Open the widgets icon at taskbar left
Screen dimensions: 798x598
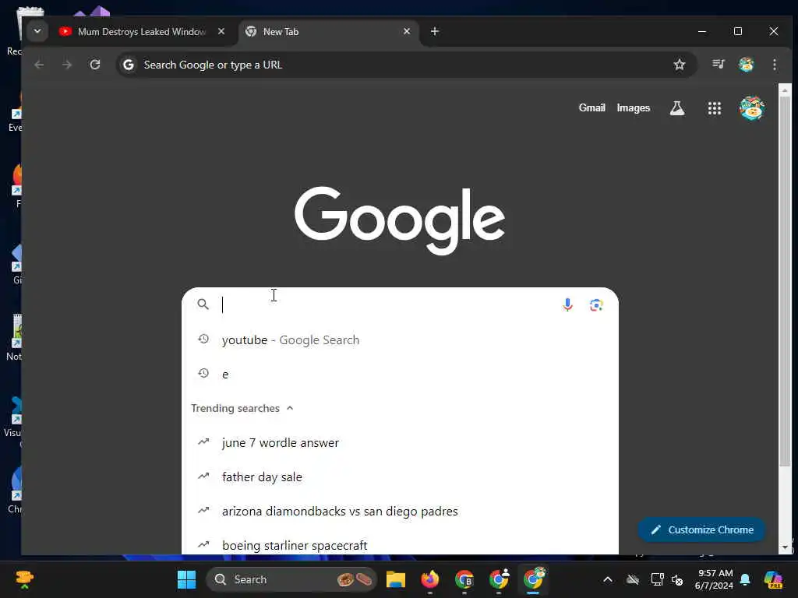(x=24, y=579)
